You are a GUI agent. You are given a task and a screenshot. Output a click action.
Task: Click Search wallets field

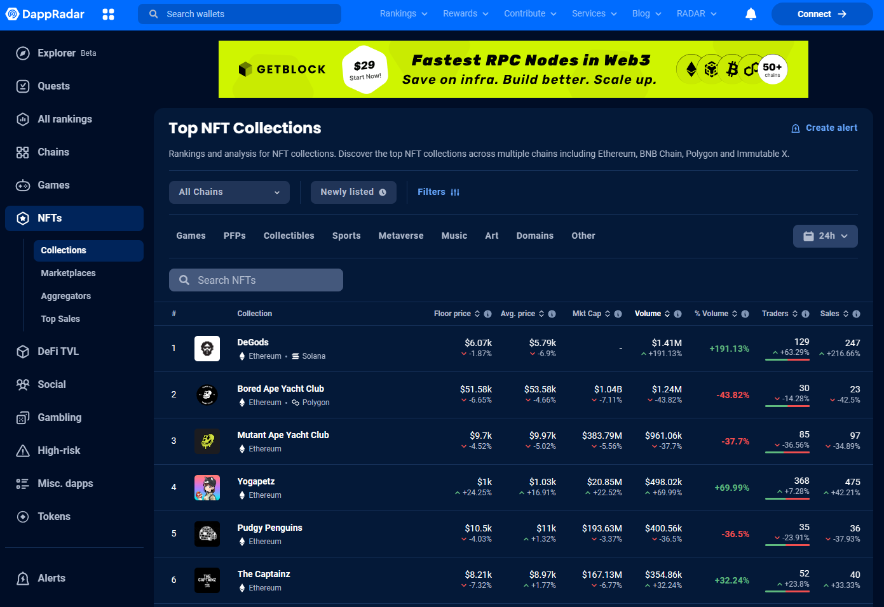[x=240, y=14]
